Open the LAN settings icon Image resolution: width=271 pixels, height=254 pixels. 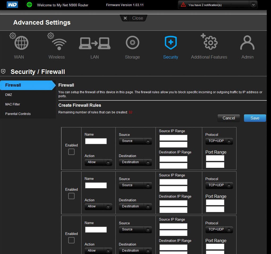click(94, 43)
